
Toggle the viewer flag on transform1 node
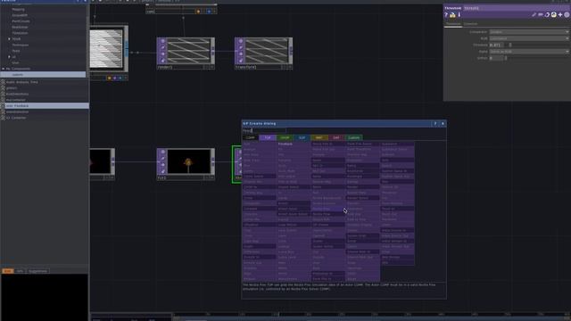[x=240, y=41]
